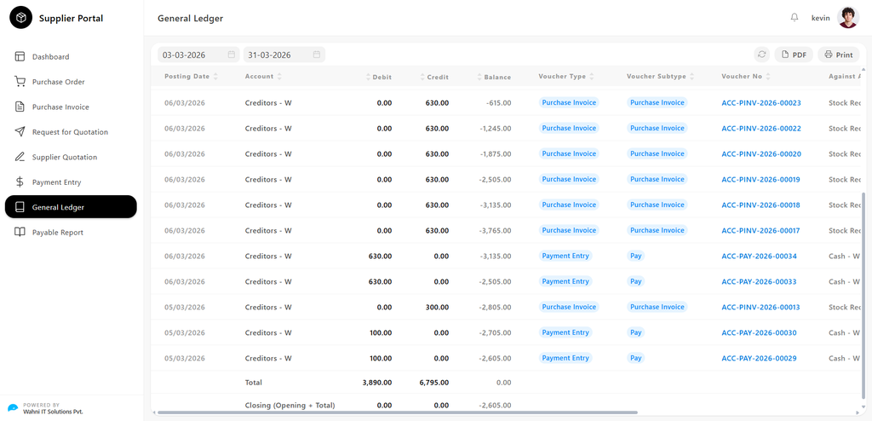
Task: Open voucher ACC-PAY-2026-00030
Action: 759,333
